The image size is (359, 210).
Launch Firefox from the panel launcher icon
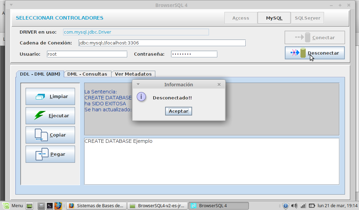point(58,206)
